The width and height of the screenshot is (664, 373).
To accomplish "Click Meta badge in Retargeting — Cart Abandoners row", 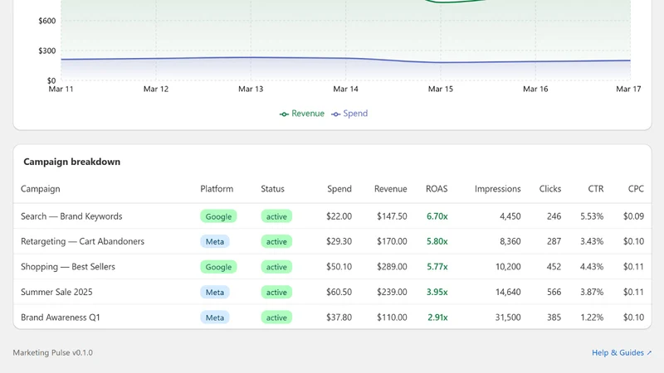I will 215,241.
